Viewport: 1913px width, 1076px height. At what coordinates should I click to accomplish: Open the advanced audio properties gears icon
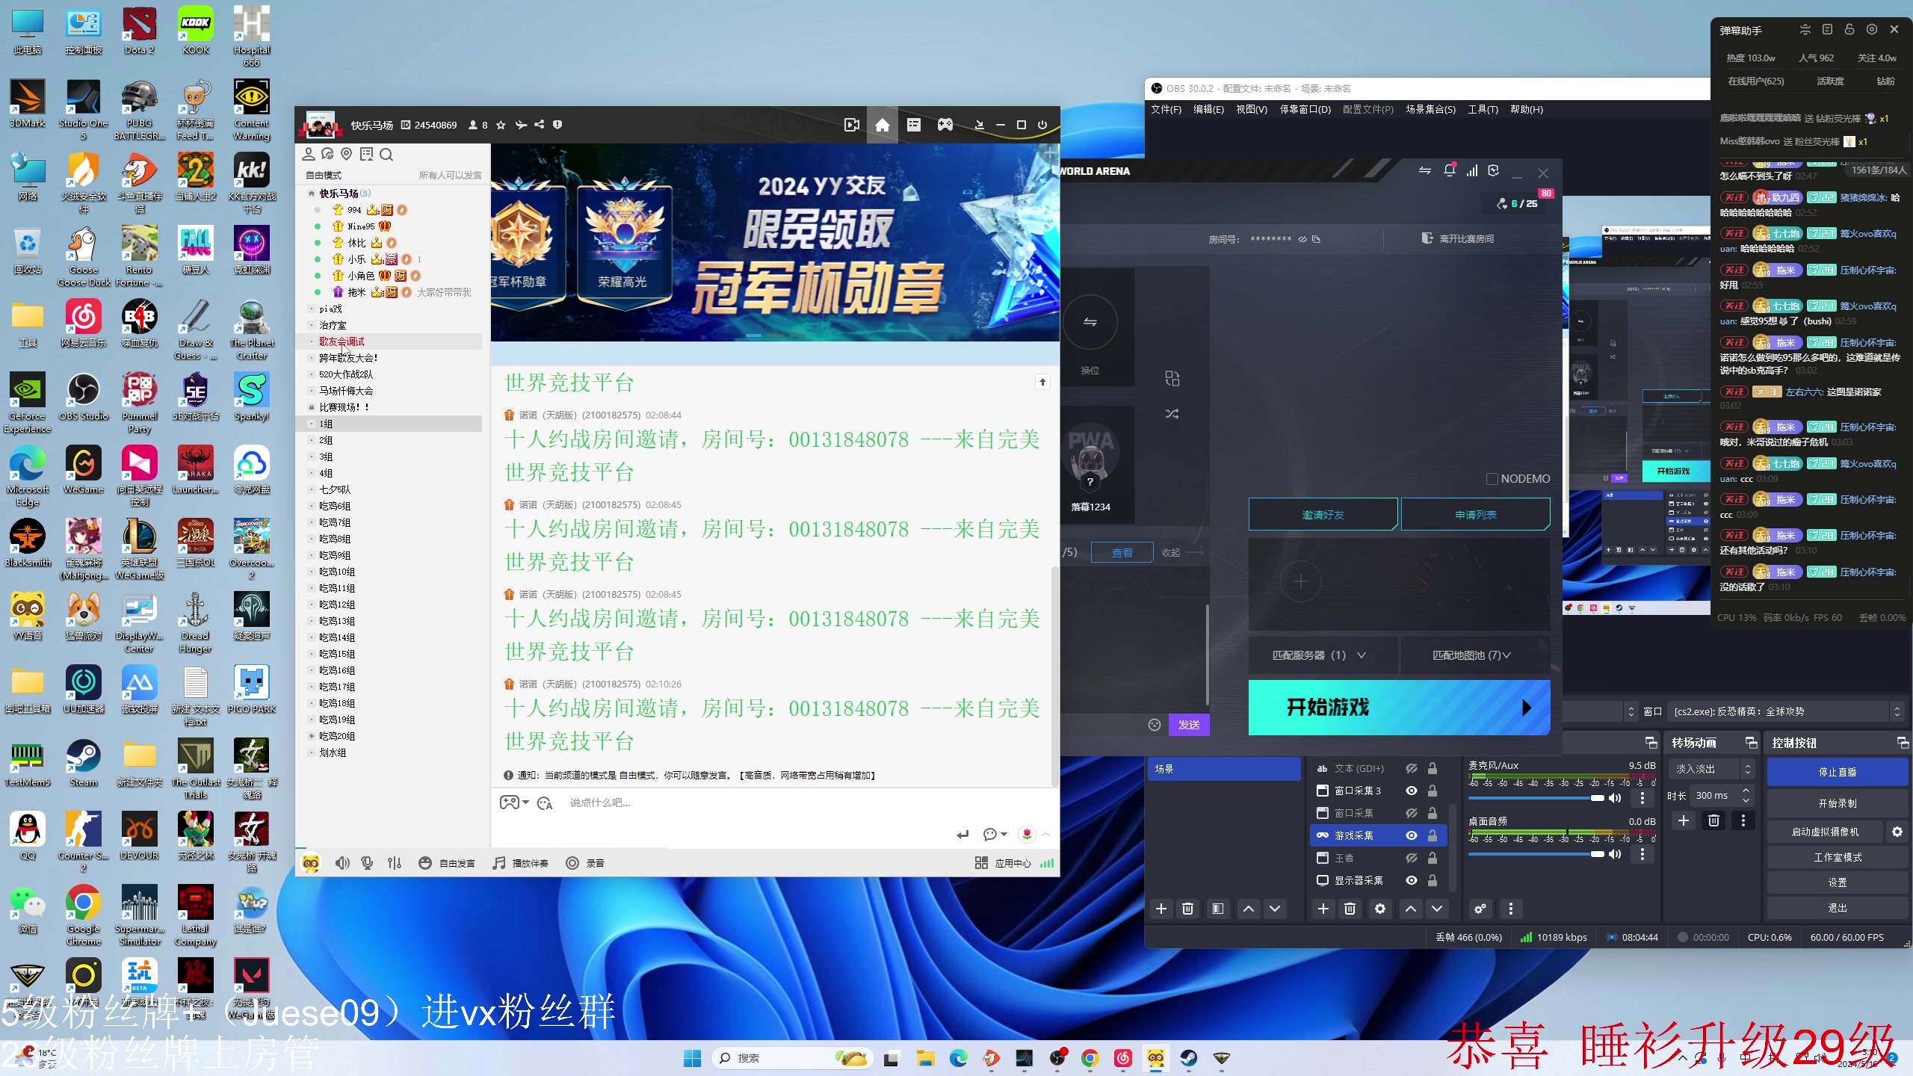1480,909
